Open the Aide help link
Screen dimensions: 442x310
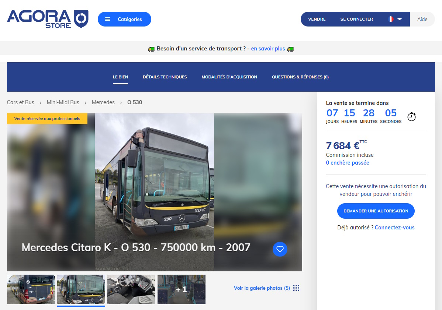(422, 19)
